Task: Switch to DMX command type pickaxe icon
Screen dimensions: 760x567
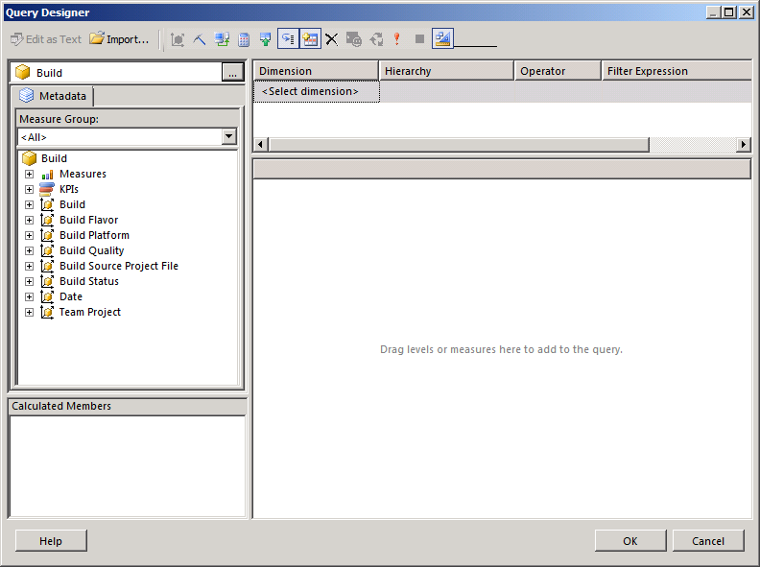Action: (x=200, y=39)
